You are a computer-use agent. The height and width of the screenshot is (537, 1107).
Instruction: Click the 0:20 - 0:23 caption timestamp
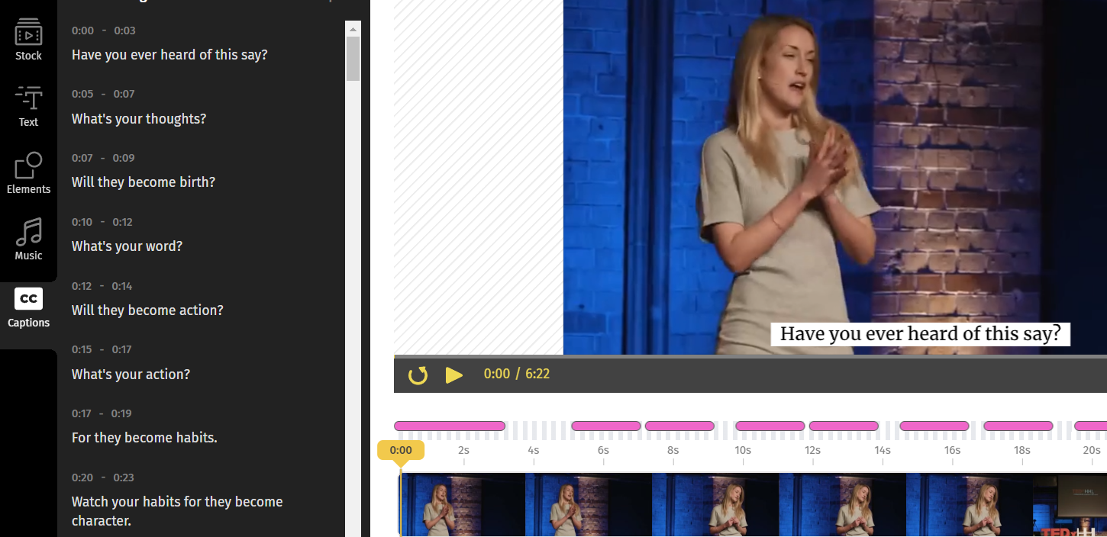coord(103,478)
